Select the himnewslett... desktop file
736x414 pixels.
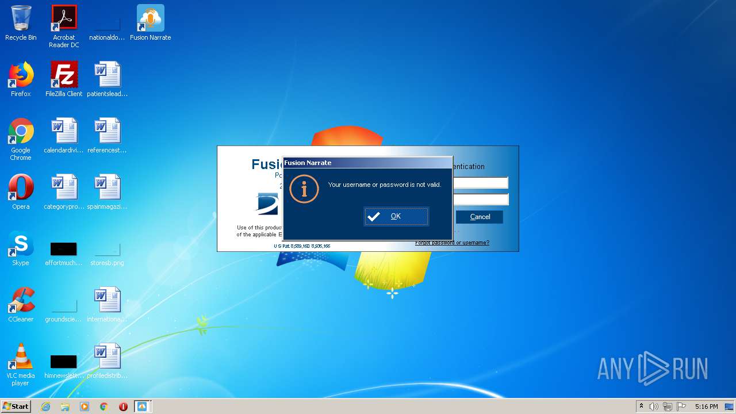pos(64,366)
